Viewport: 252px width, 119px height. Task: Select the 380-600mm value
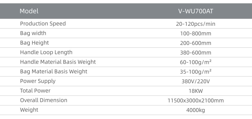coord(196,53)
